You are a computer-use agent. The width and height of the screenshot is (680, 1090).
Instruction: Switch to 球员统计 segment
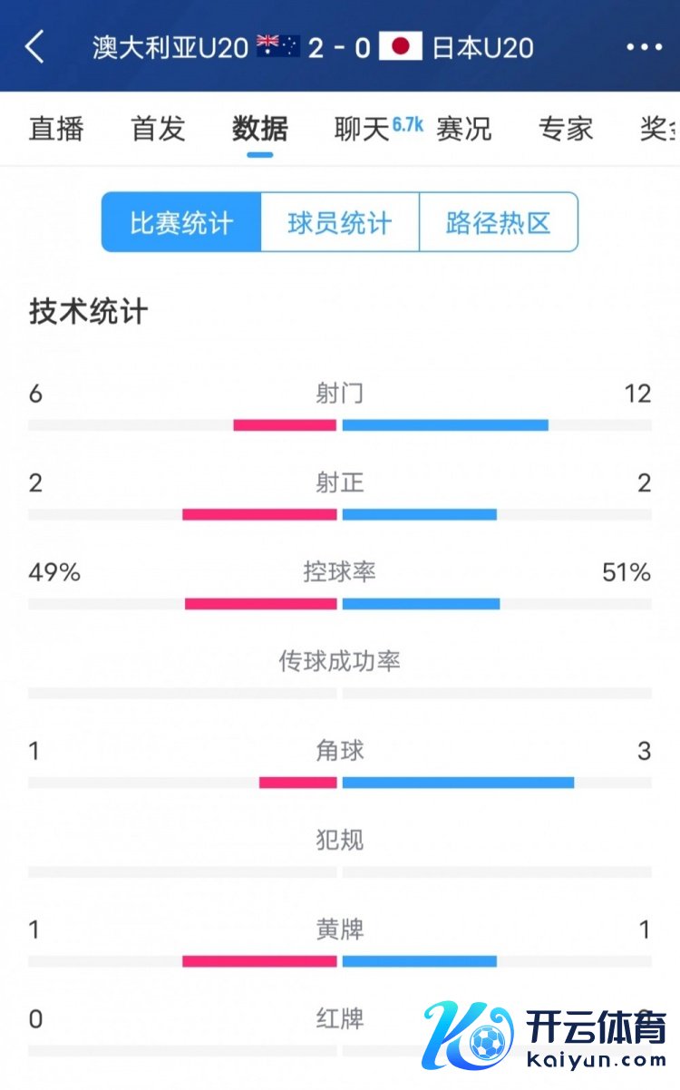pos(340,222)
